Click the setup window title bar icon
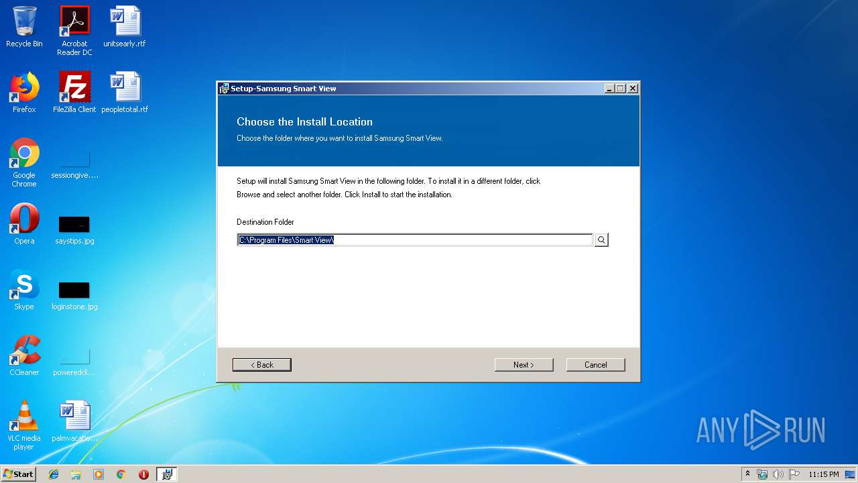The height and width of the screenshot is (483, 858). click(x=225, y=89)
